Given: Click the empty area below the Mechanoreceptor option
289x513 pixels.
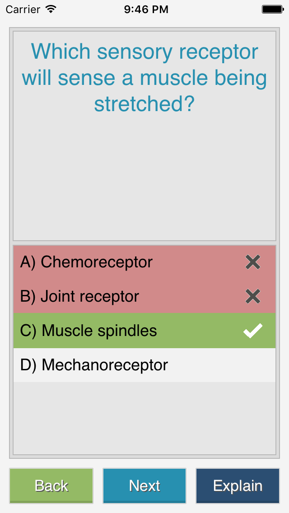Looking at the screenshot, I should 144,418.
